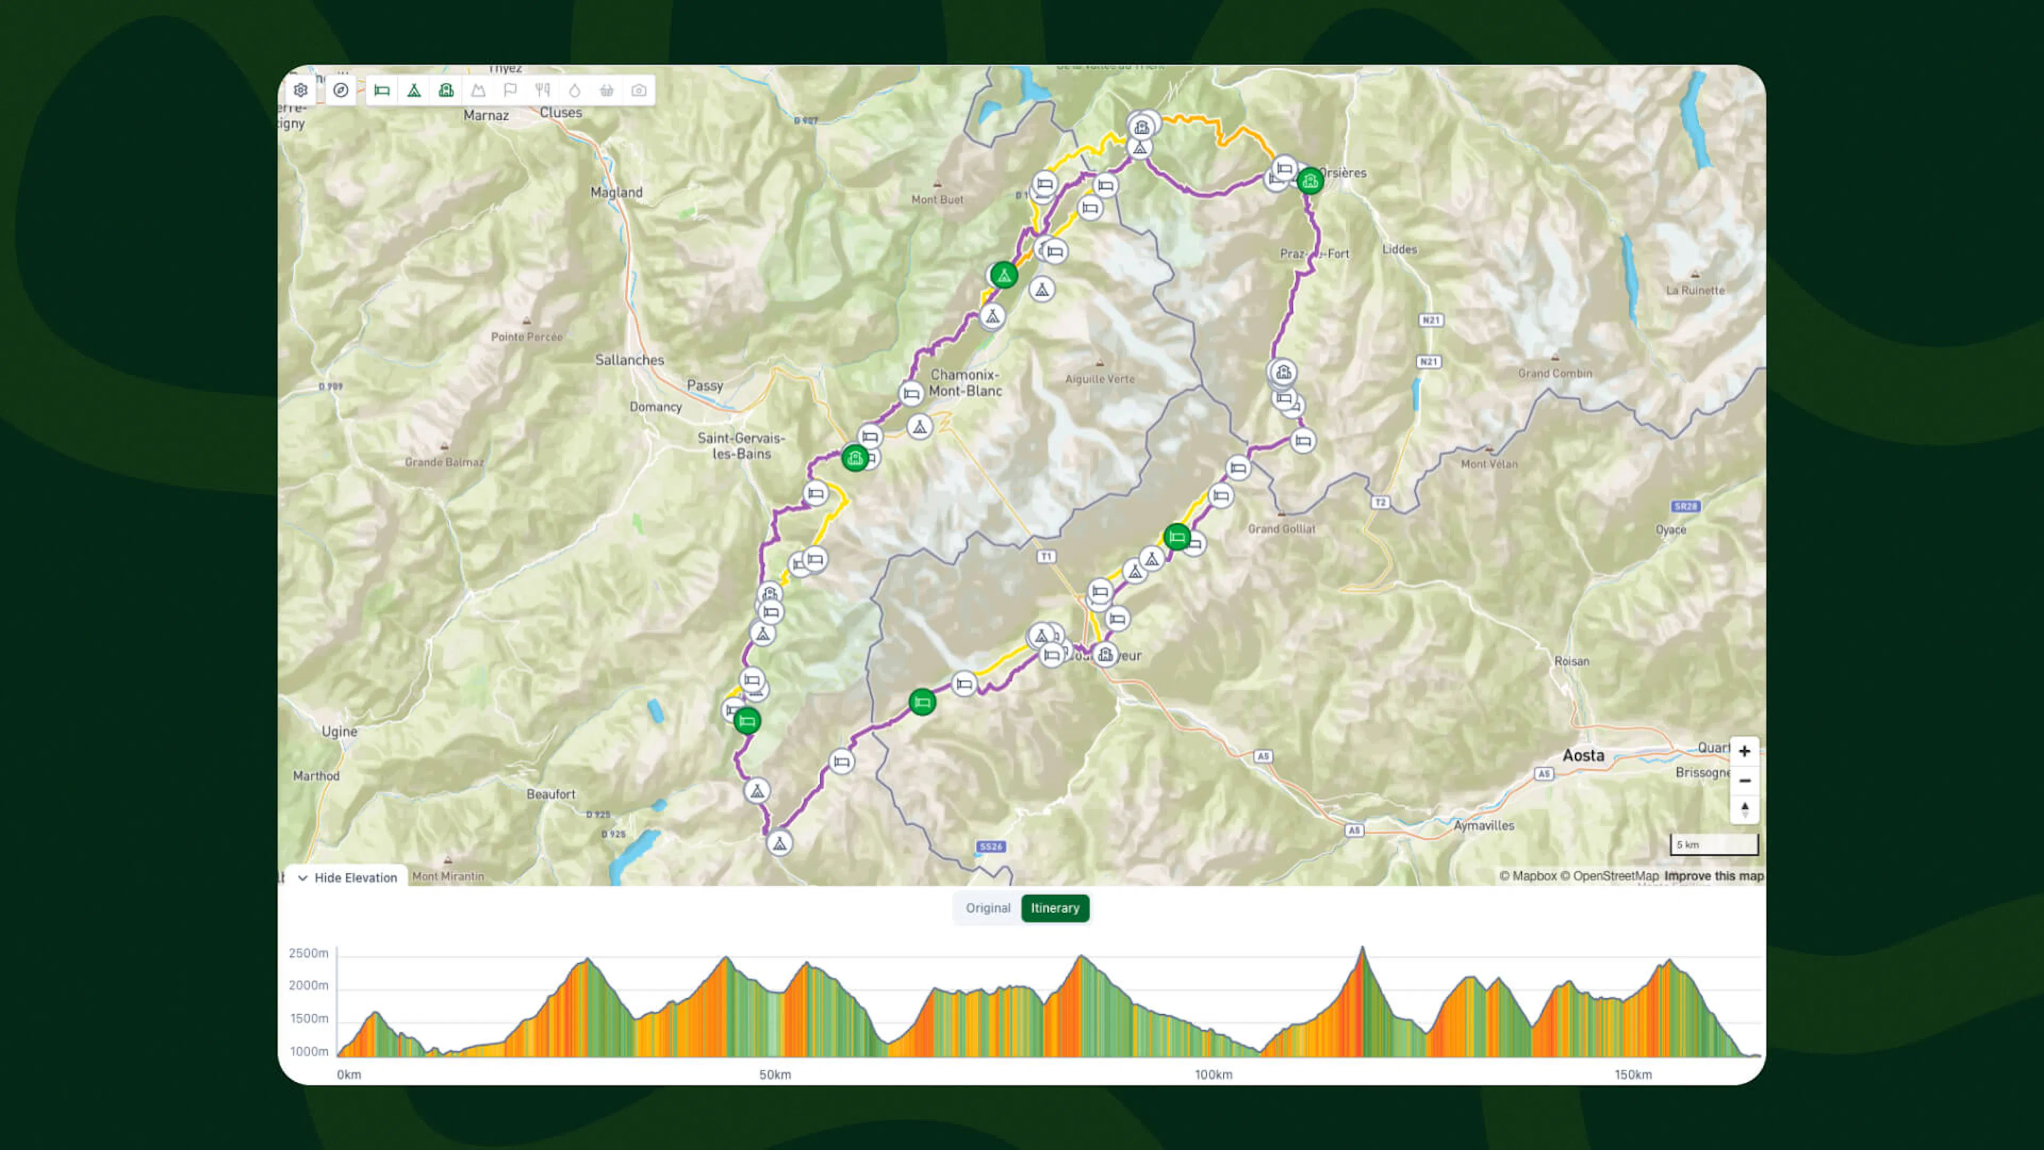2044x1150 pixels.
Task: Click the compass navigation icon
Action: pyautogui.click(x=341, y=91)
